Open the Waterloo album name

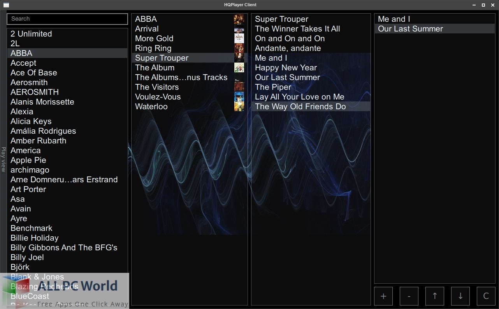point(151,106)
